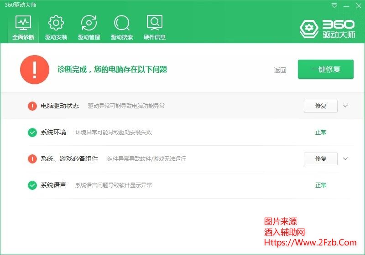Click the 诊断完成 result heading

112,69
